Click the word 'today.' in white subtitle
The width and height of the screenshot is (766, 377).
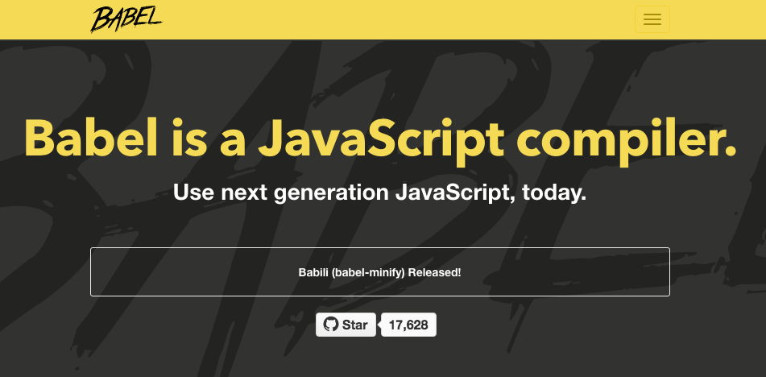pyautogui.click(x=554, y=193)
